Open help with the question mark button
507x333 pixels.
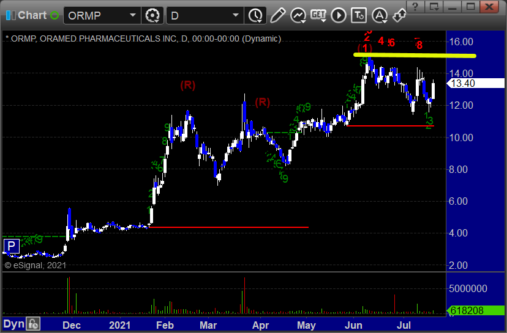coord(416,7)
